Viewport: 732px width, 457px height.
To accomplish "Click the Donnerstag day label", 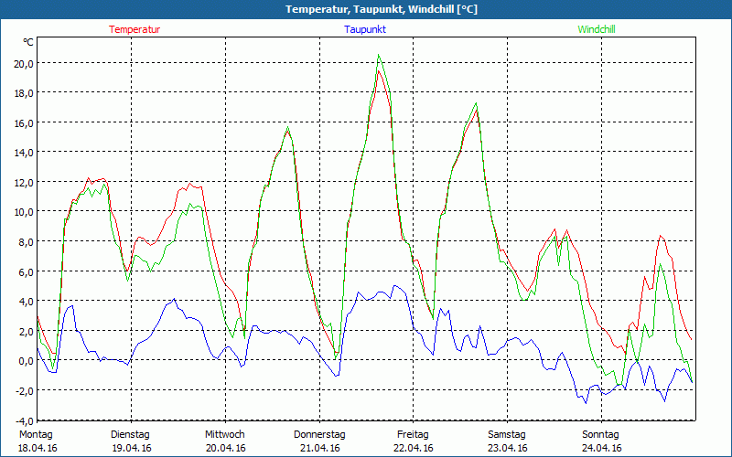I will [x=319, y=435].
